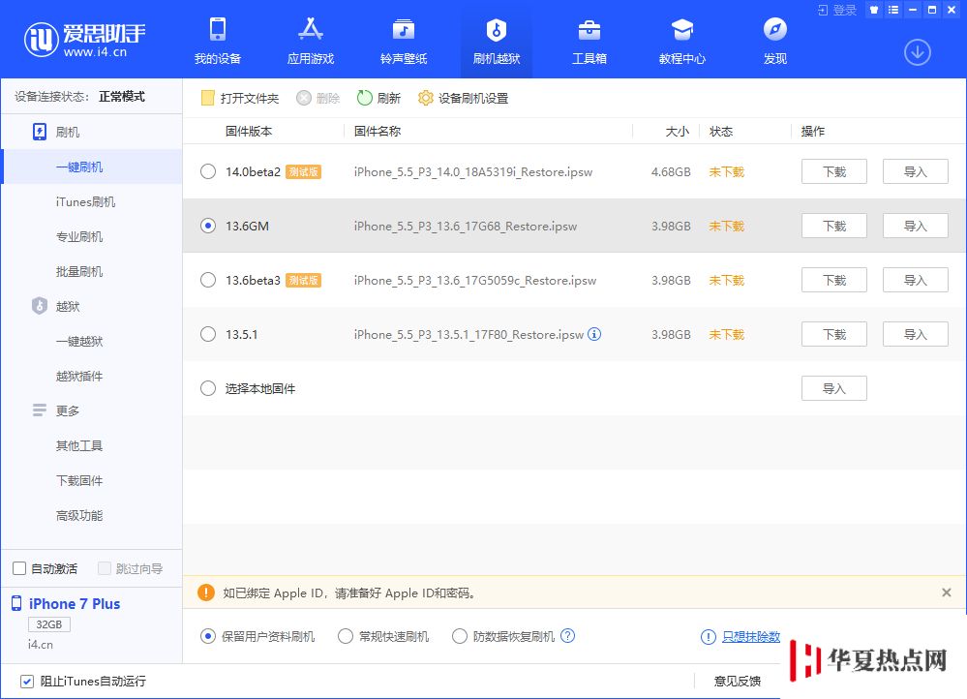967x699 pixels.
Task: Open 应用游戏 apps and games section
Action: (x=310, y=41)
